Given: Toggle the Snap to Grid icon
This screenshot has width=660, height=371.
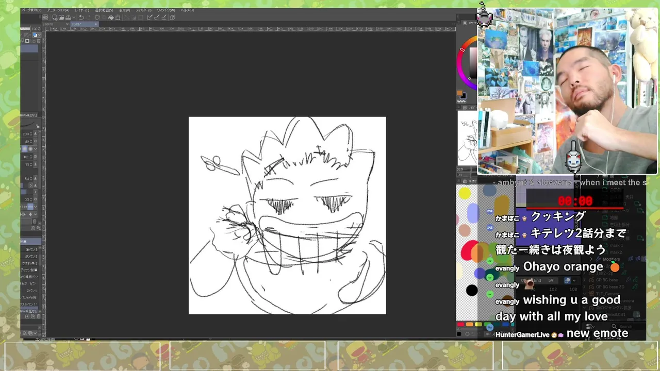Looking at the screenshot, I should click(163, 18).
